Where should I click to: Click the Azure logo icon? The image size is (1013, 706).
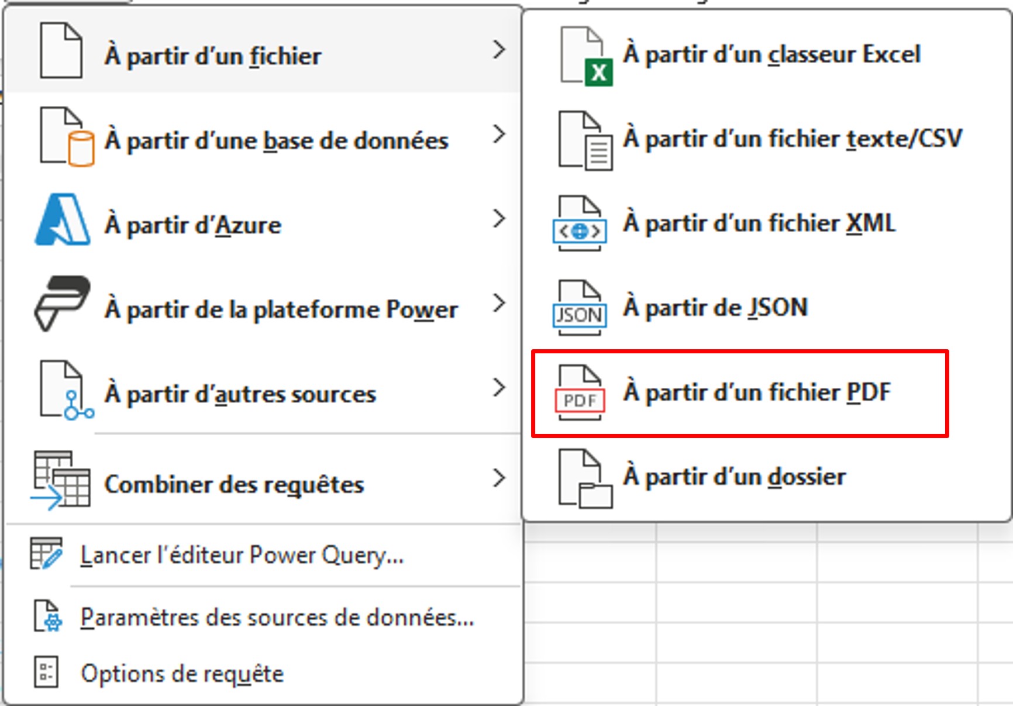coord(63,219)
